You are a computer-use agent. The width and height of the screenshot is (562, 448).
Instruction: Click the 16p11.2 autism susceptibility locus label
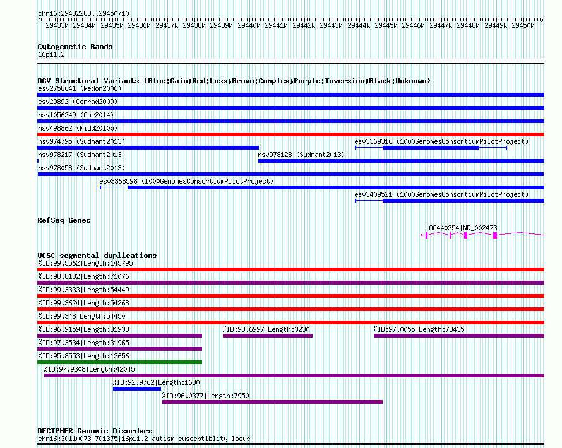[144, 439]
